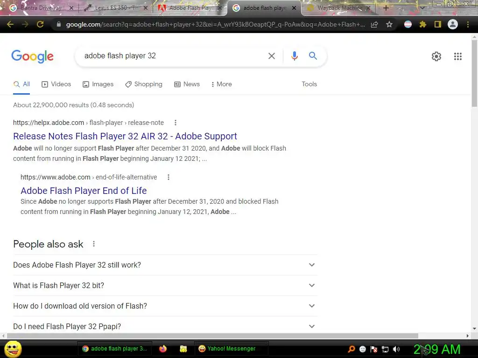478x358 pixels.
Task: Open options for the helpx.adobe.com result
Action: (176, 123)
